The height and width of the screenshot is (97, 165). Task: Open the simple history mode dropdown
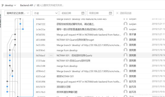pos(18,13)
